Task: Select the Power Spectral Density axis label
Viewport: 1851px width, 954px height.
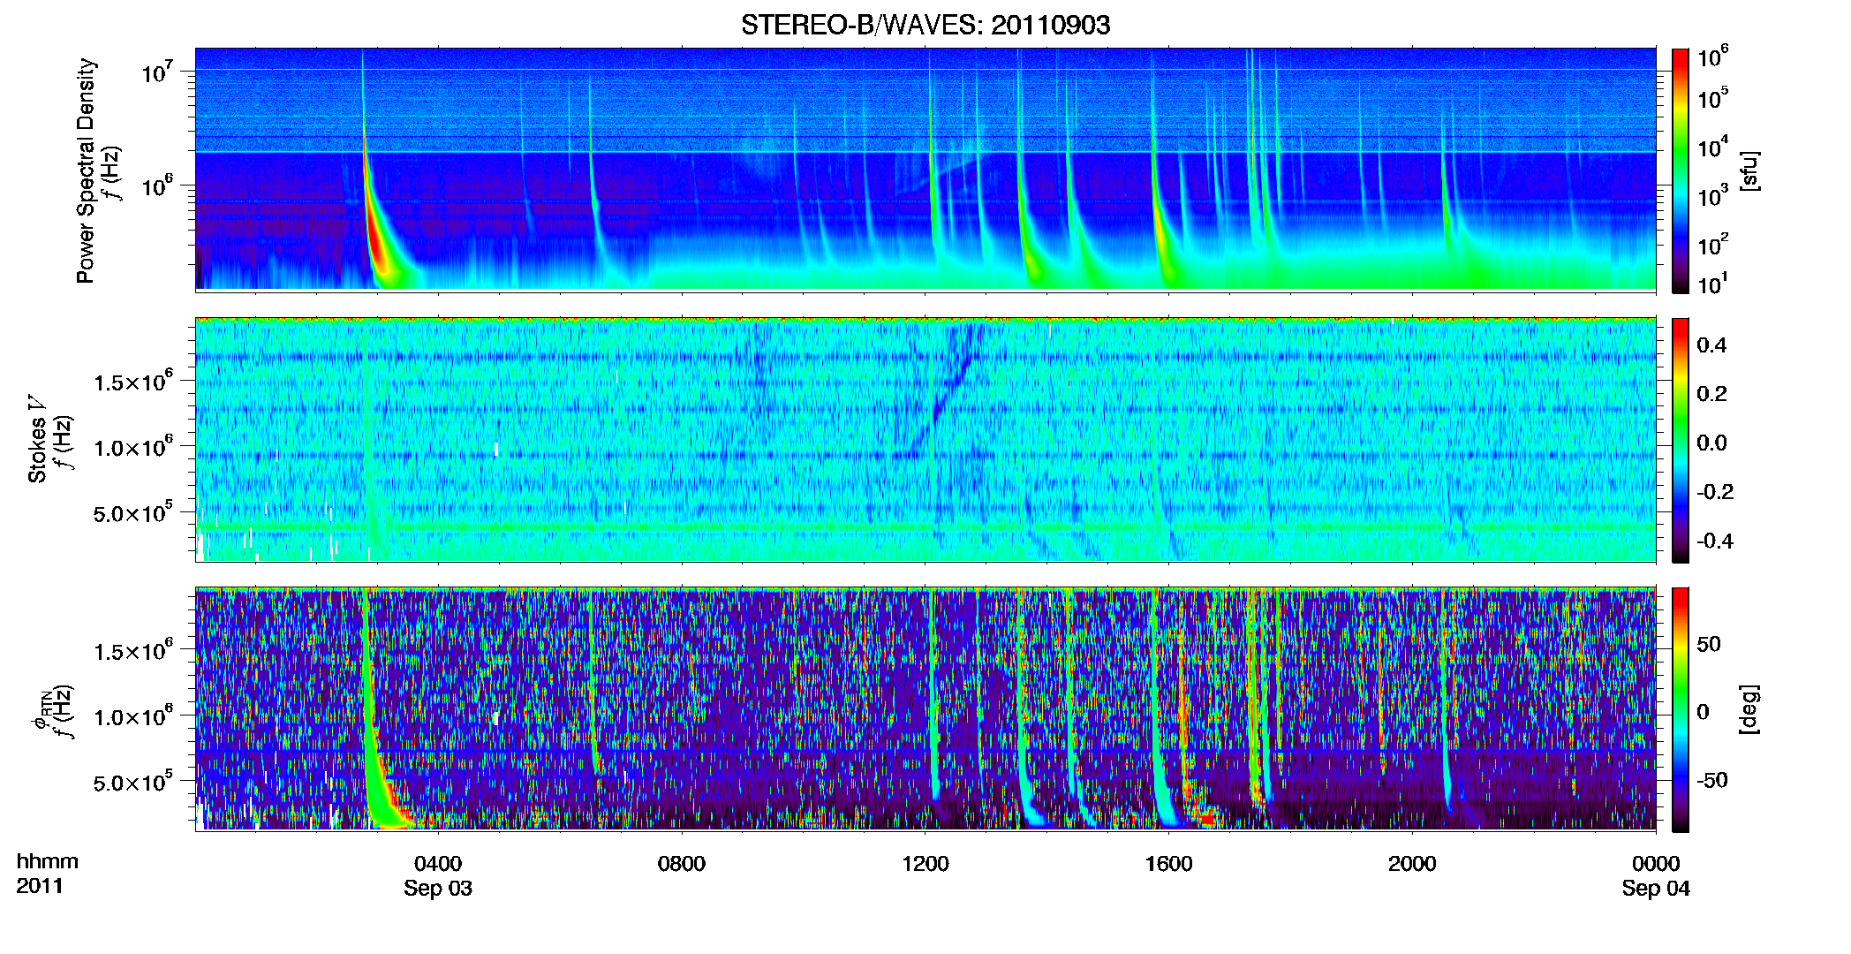Action: click(86, 170)
